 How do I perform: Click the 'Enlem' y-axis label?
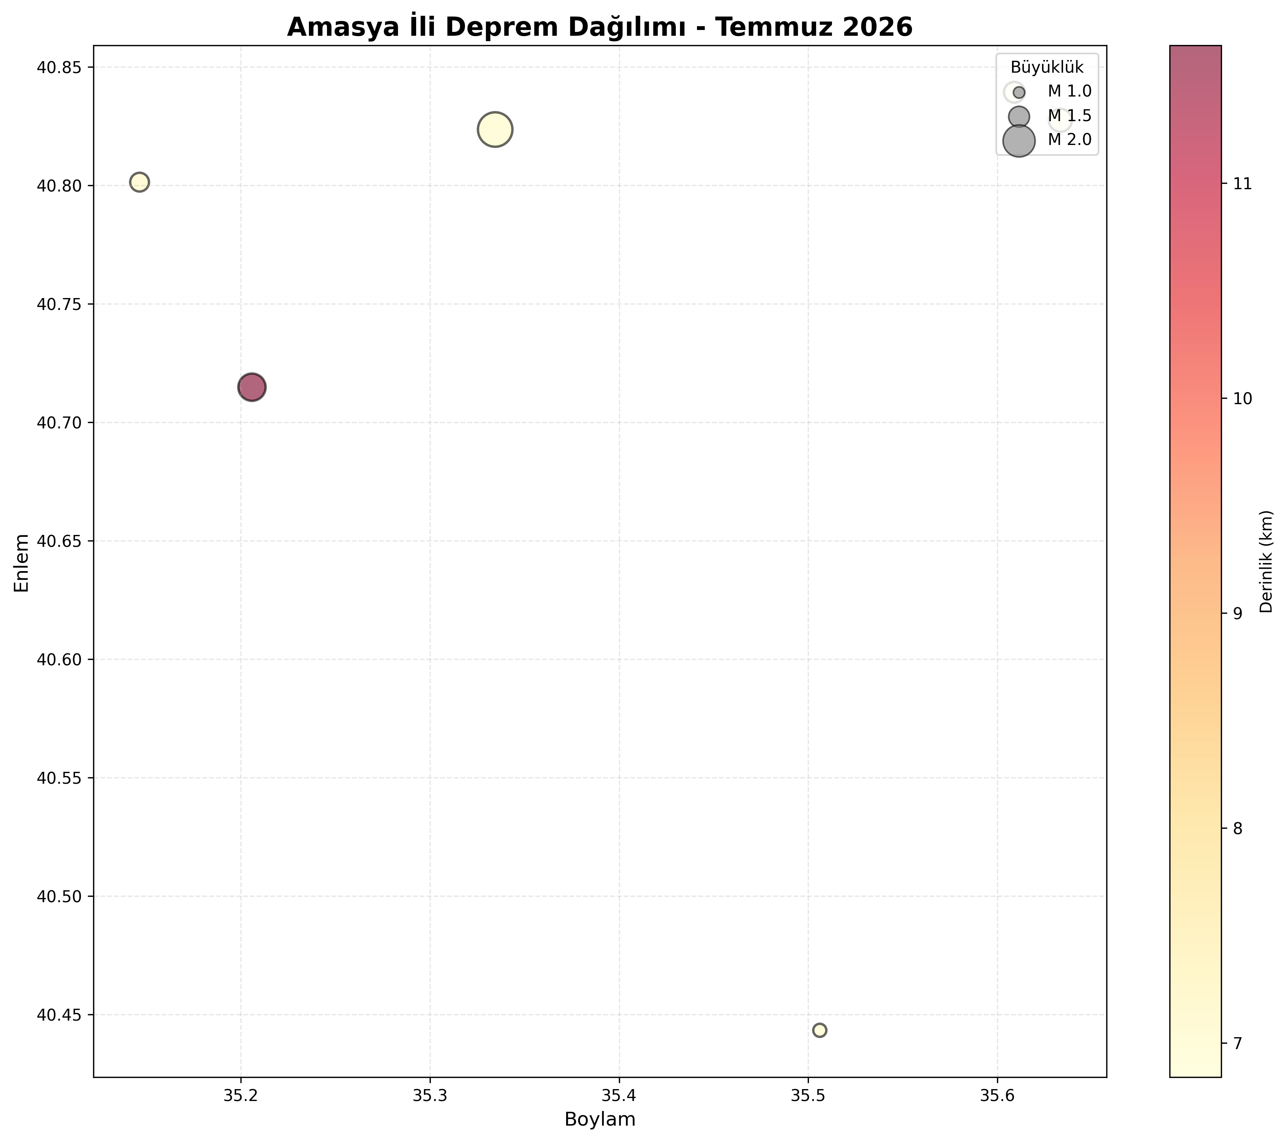click(x=22, y=563)
